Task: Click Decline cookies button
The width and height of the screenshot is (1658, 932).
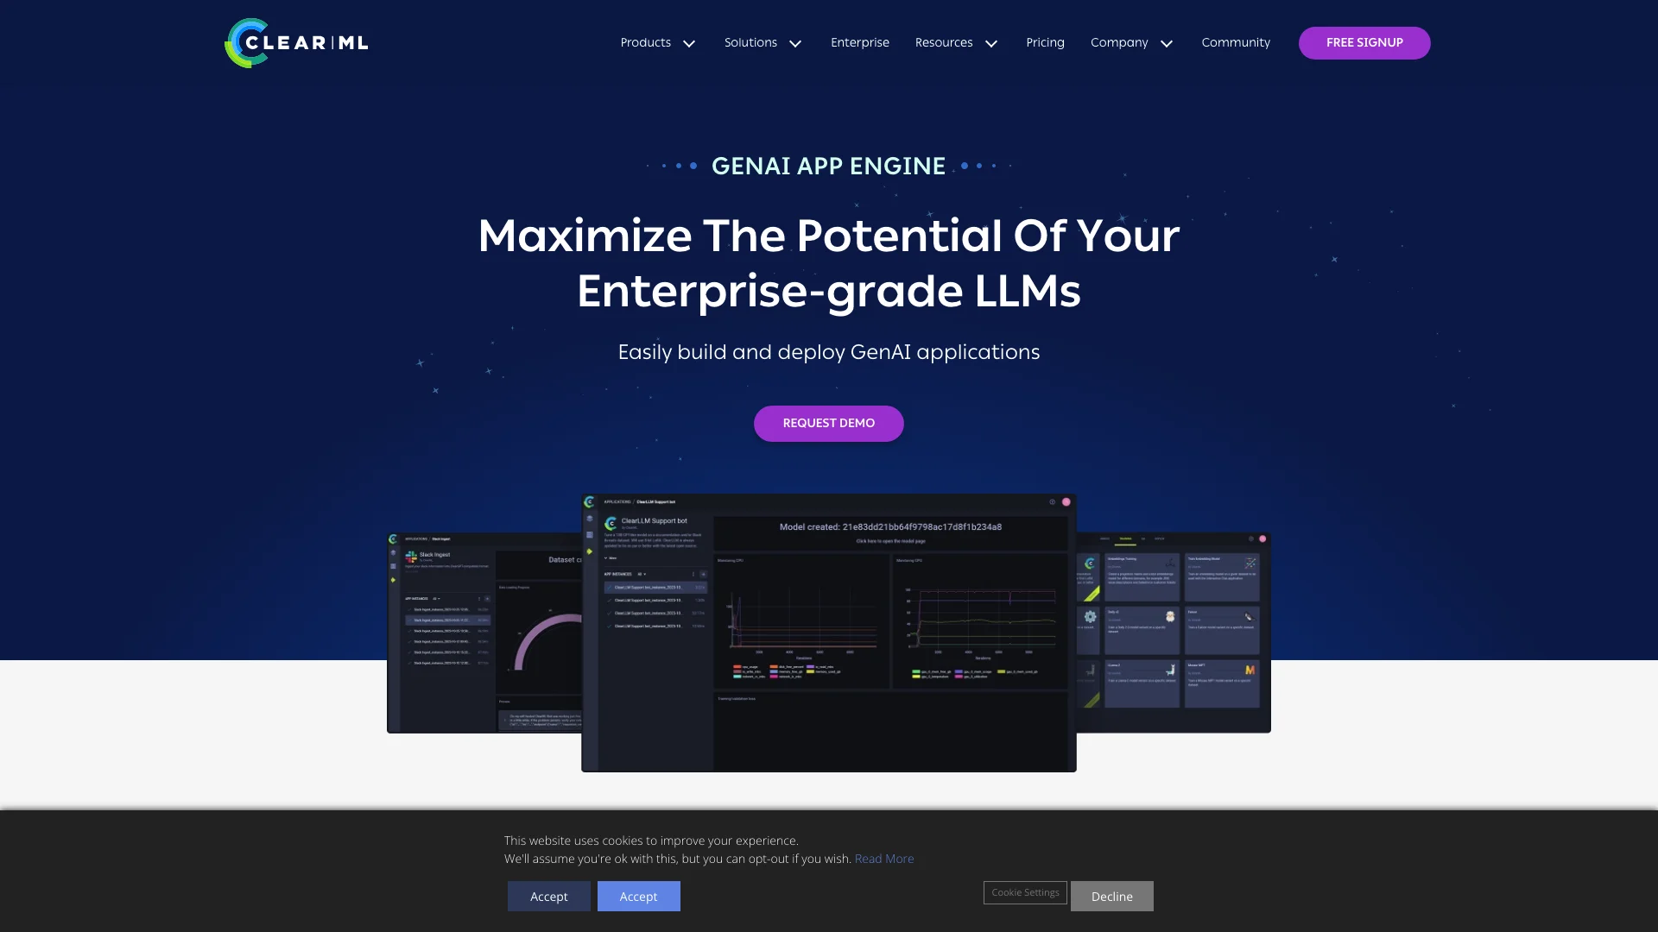Action: [x=1111, y=897]
